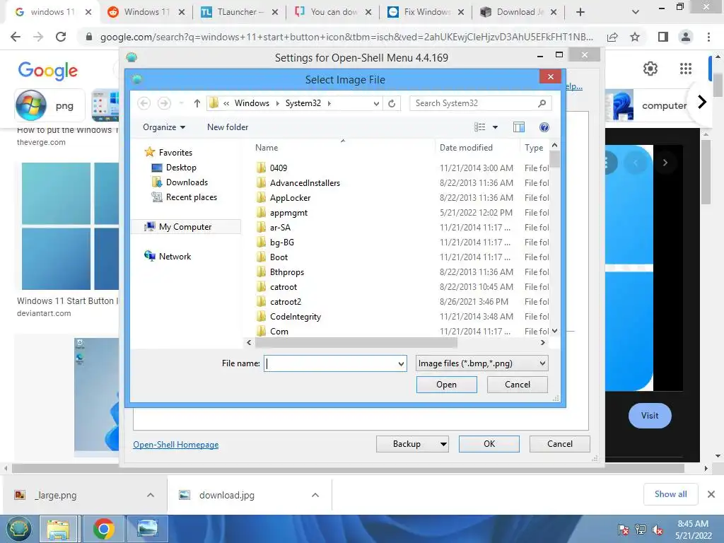
Task: Open Chrome three-dot menu
Action: coord(708,37)
